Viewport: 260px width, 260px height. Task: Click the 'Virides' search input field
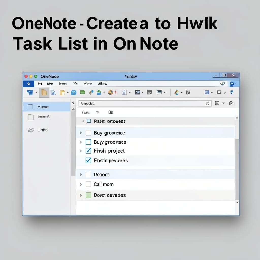145,104
